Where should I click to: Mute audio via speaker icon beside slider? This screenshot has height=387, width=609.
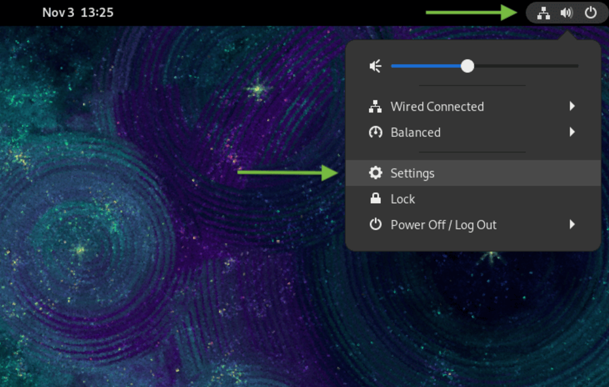pos(375,66)
